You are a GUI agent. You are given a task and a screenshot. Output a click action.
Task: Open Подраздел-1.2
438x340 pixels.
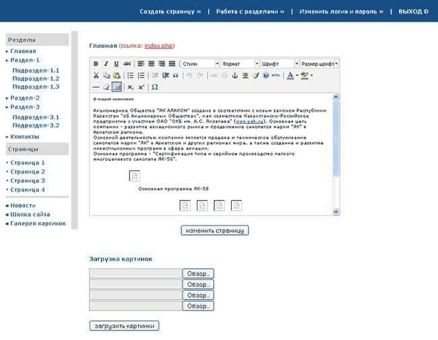[36, 79]
